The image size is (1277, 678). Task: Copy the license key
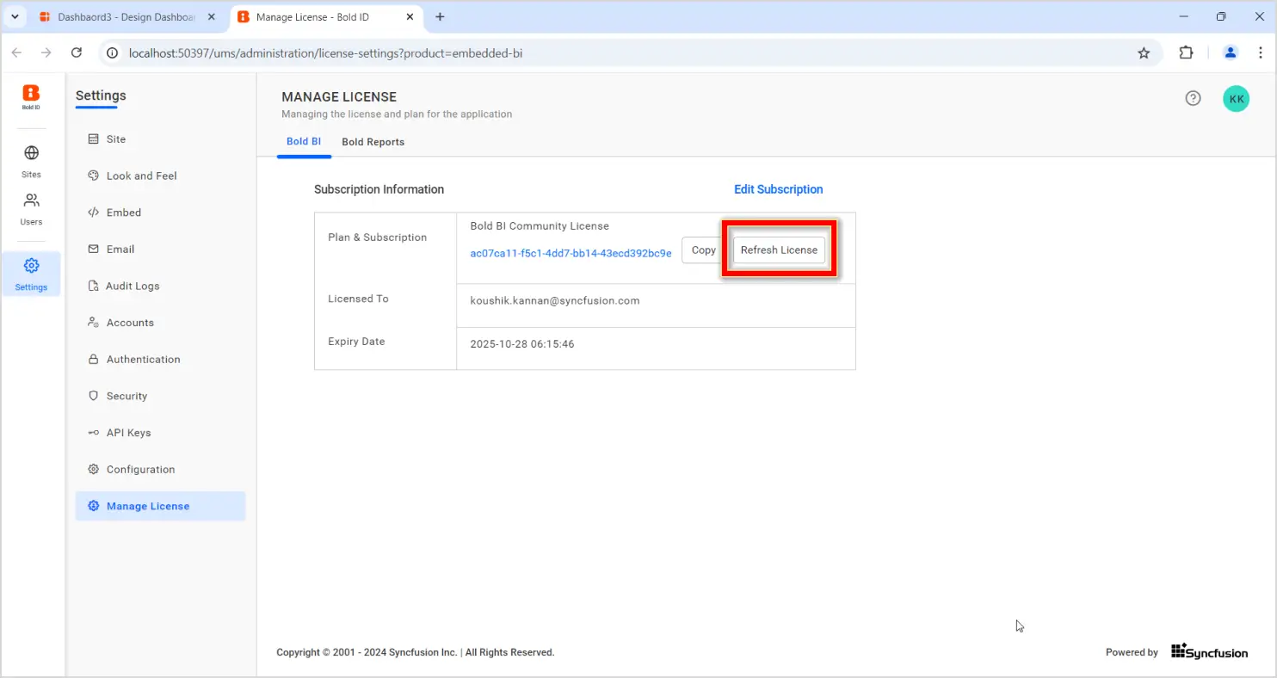[x=702, y=250]
